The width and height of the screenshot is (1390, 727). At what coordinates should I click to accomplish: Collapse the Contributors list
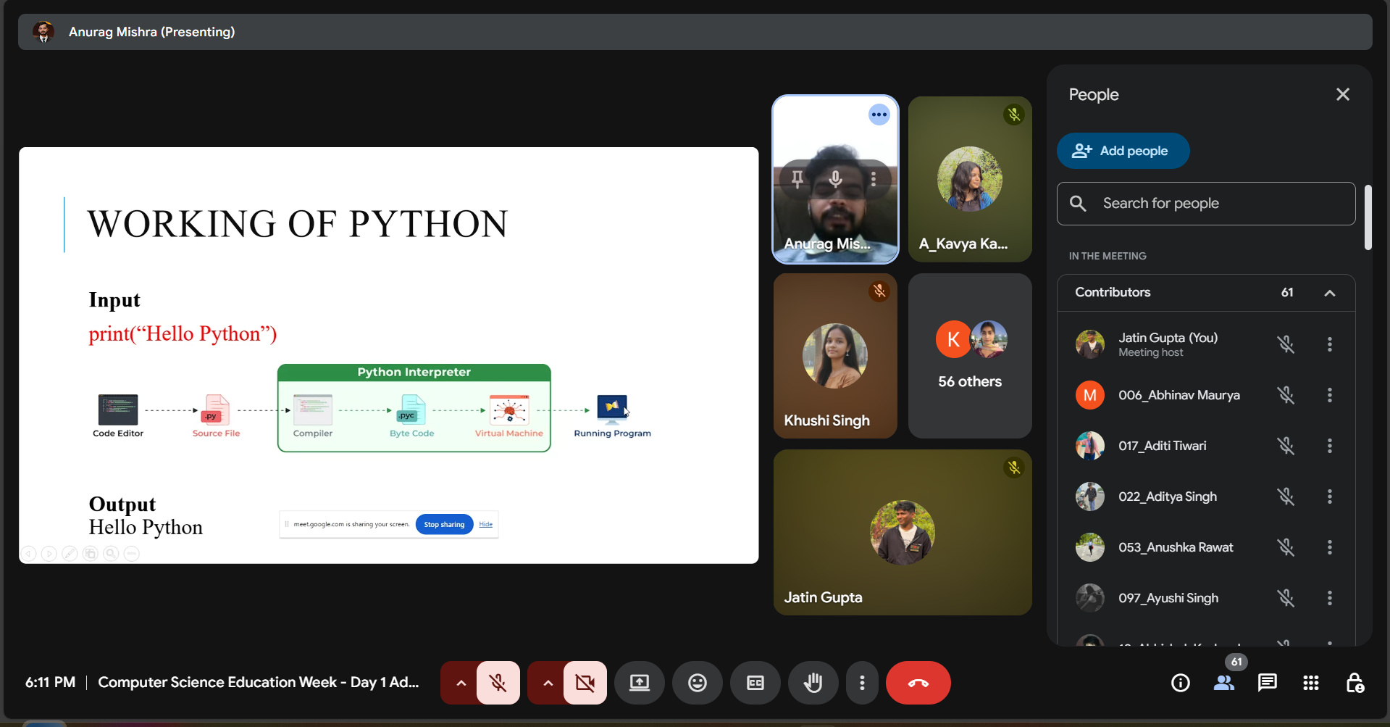[1329, 293]
